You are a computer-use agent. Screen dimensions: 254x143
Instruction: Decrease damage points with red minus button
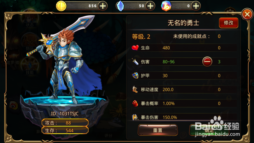click(207, 62)
